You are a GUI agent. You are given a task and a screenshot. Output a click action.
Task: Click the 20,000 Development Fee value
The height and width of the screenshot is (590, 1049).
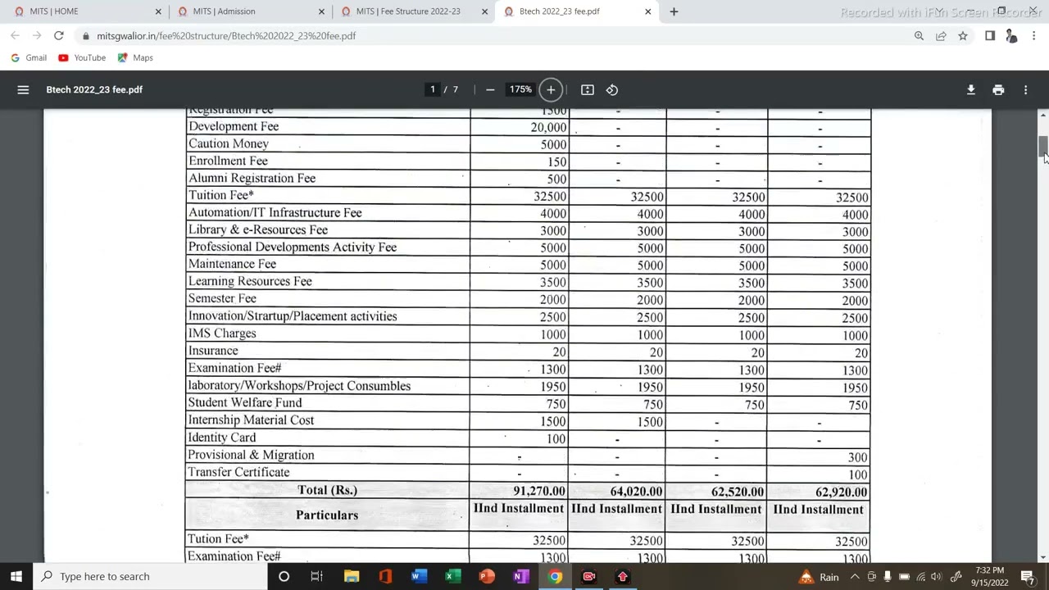click(x=548, y=127)
